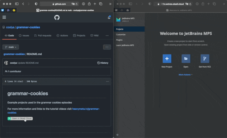Screen dimensions: 227x138
Task: Open main branch dropdown
Action: [10, 47]
